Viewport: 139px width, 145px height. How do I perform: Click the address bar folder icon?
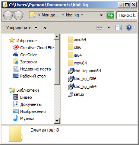33,15
